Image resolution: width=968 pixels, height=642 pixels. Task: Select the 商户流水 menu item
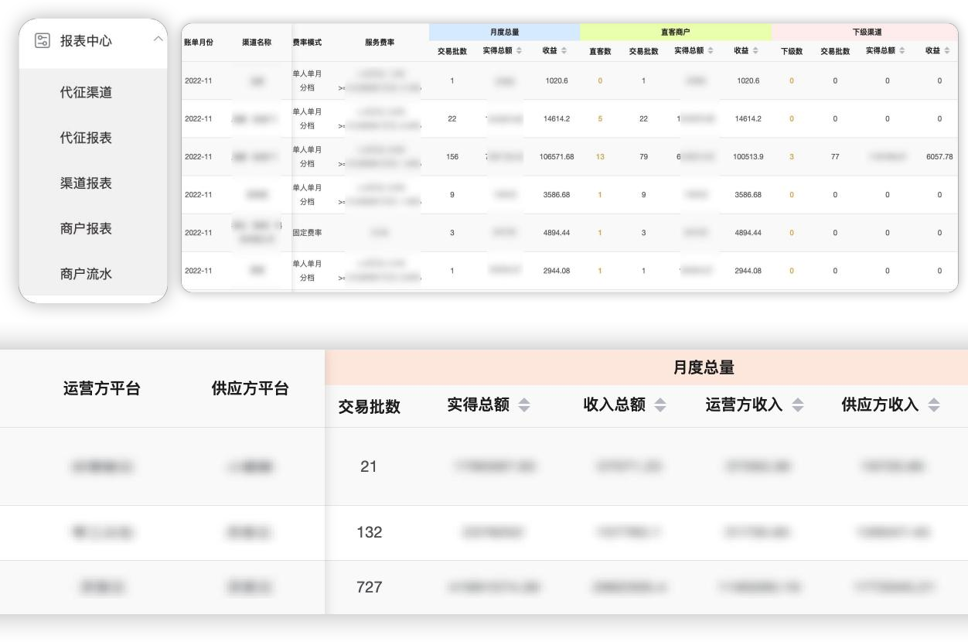86,274
